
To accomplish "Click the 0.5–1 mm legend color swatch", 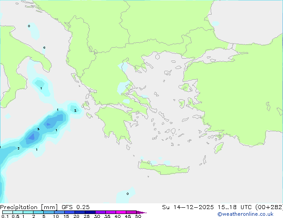I will (x=18, y=212).
